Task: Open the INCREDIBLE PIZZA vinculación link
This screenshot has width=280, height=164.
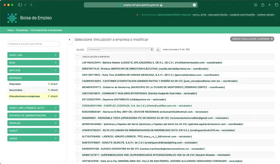Action: click(x=155, y=118)
